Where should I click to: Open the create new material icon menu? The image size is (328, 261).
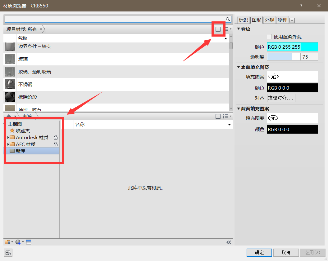20,242
